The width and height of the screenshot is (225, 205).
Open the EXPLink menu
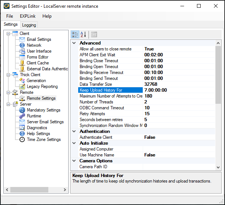pyautogui.click(x=28, y=16)
